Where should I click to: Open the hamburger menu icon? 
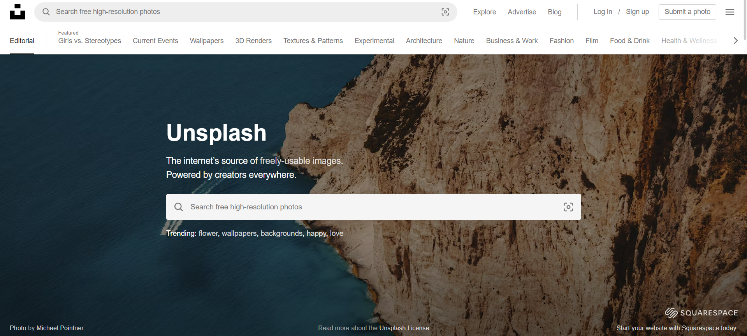730,12
